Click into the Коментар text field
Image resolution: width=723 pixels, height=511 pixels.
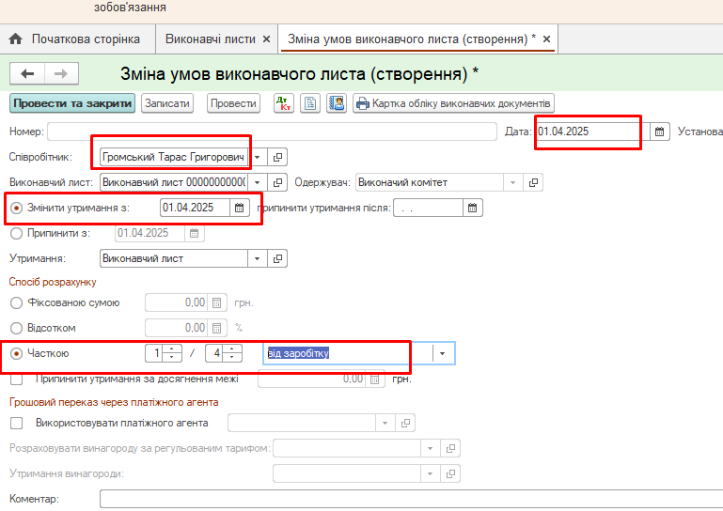coord(404,499)
